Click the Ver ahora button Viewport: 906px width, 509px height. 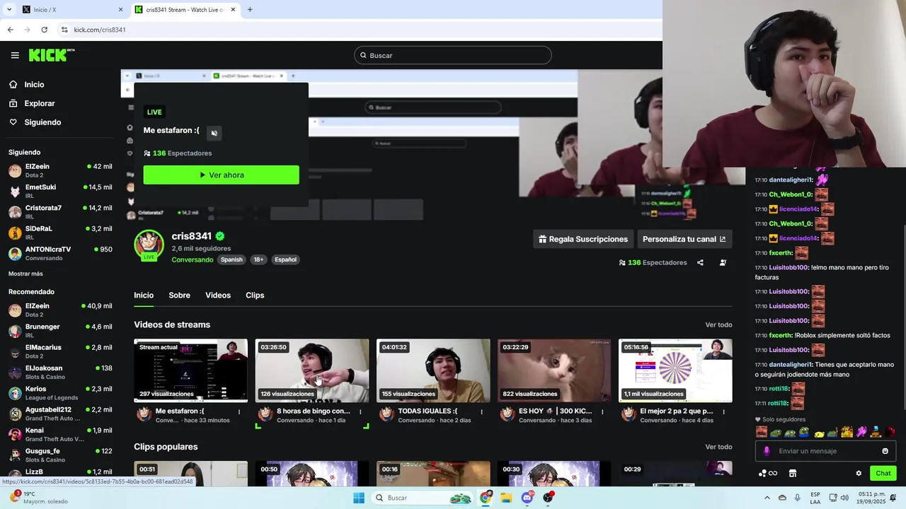221,175
